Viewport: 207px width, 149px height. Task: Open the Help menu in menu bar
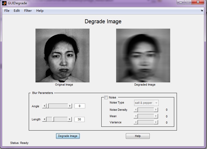pyautogui.click(x=40, y=11)
